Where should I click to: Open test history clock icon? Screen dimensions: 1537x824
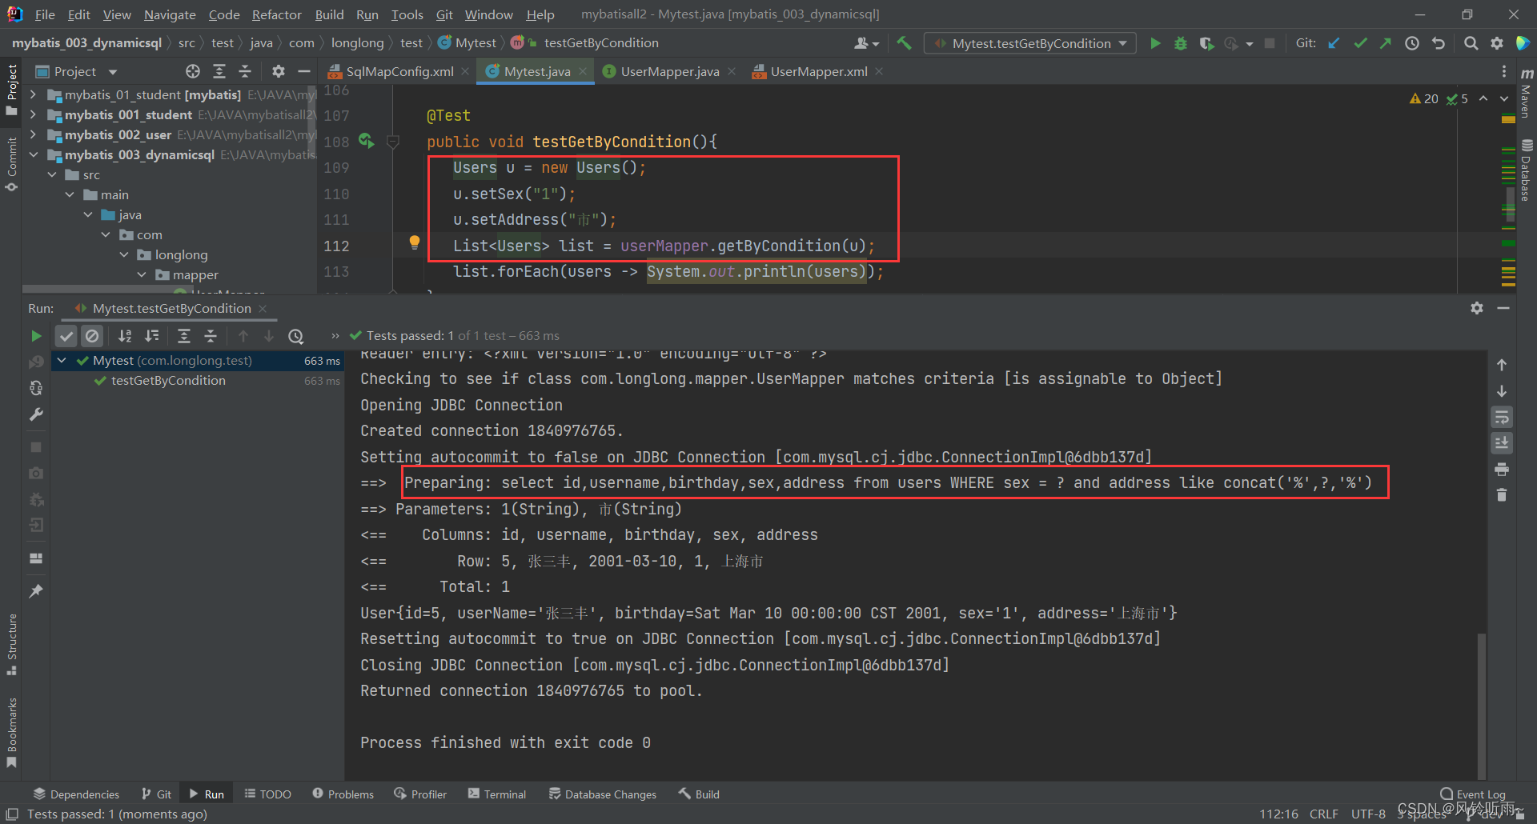[x=296, y=336]
